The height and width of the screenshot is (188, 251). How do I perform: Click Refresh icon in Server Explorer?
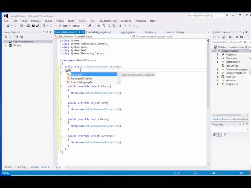(6, 37)
